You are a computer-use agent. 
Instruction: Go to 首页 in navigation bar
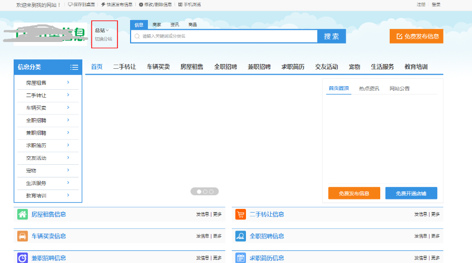(x=96, y=67)
